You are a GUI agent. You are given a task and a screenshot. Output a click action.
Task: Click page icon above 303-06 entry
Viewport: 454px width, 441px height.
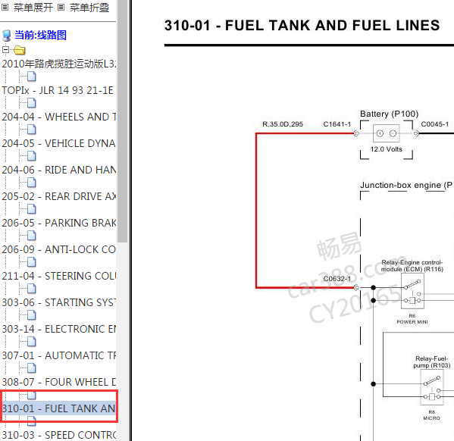pyautogui.click(x=32, y=289)
